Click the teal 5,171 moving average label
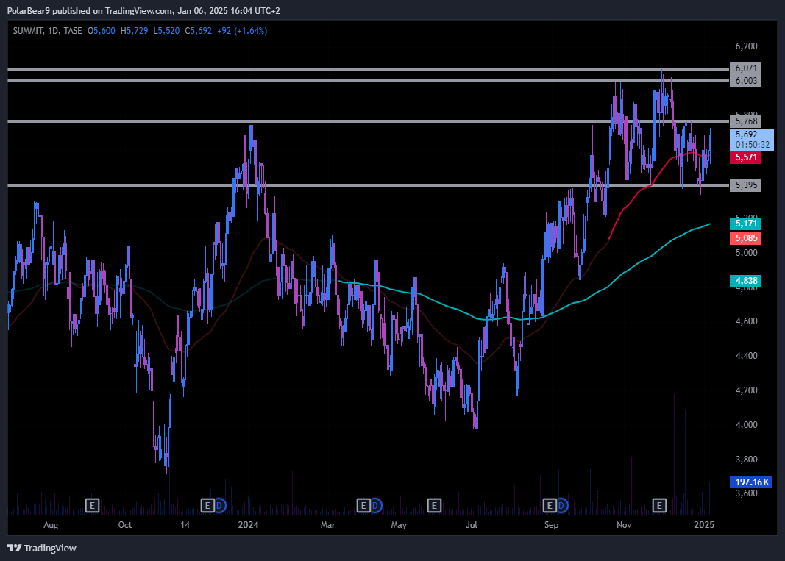 [x=745, y=224]
